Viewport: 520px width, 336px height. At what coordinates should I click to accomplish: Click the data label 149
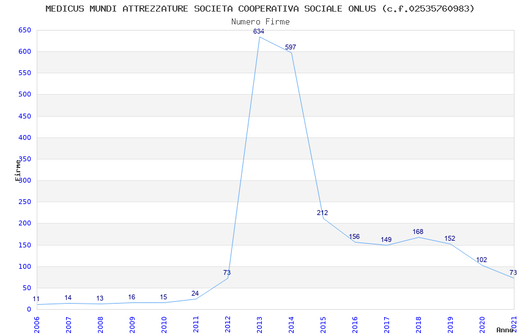click(386, 239)
